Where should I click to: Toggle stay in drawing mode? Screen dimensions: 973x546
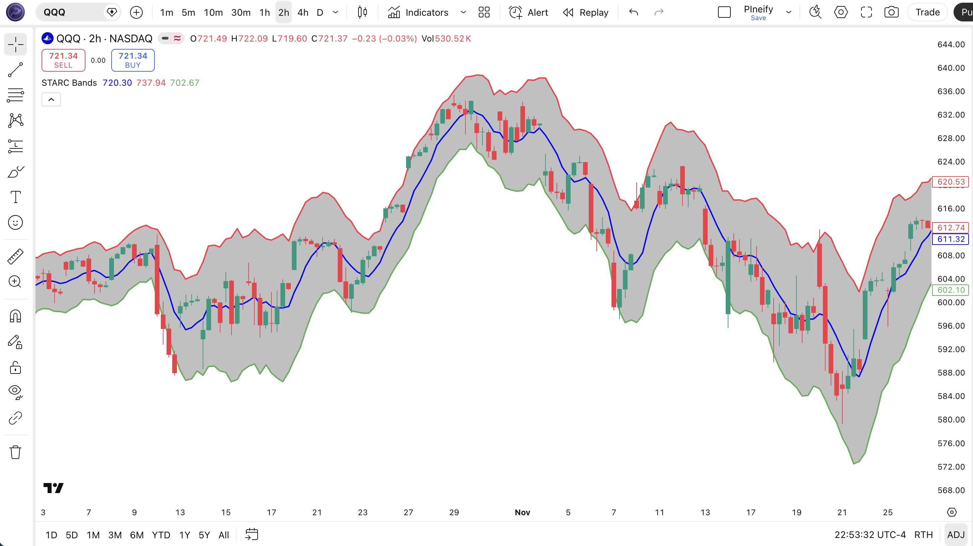(x=15, y=342)
